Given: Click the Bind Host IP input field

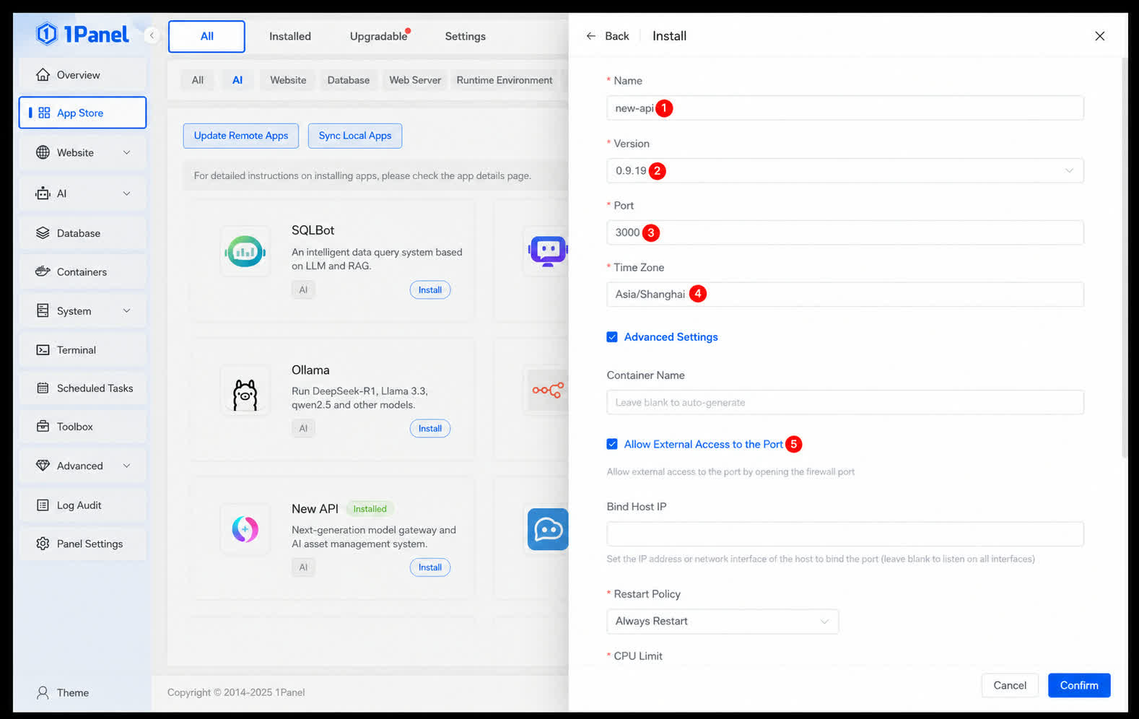Looking at the screenshot, I should [x=845, y=534].
